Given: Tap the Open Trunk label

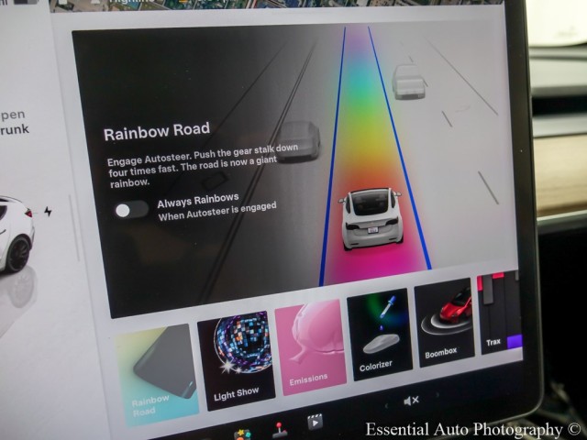Looking at the screenshot, I should (13, 122).
